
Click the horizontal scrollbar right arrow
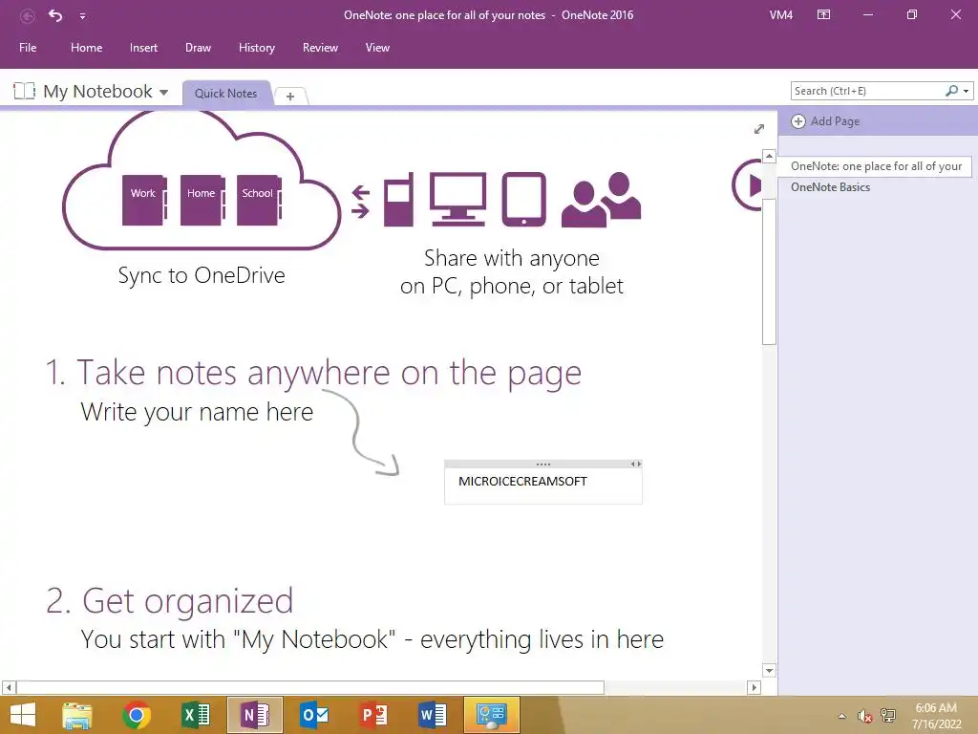pos(755,687)
